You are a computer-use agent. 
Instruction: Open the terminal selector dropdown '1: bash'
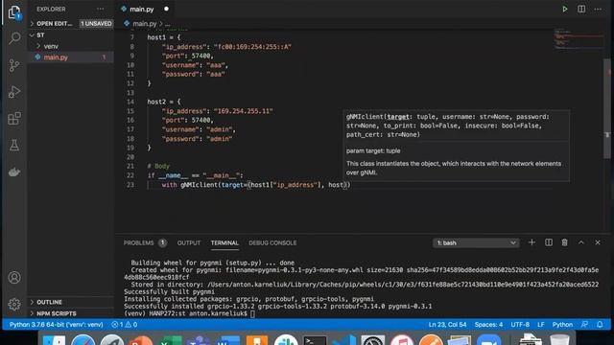tap(476, 242)
